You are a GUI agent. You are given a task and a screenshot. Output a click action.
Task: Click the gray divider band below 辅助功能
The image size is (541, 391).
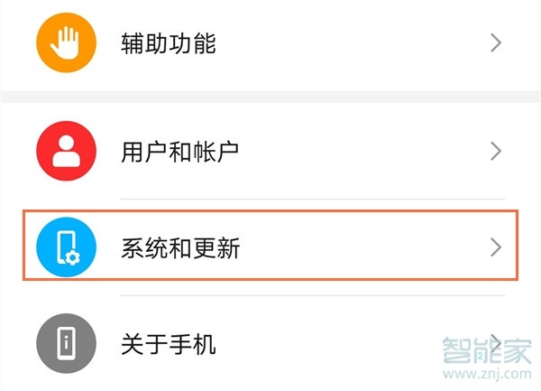(x=270, y=95)
